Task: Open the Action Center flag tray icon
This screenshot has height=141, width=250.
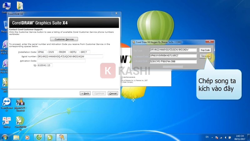Action: [x=217, y=137]
